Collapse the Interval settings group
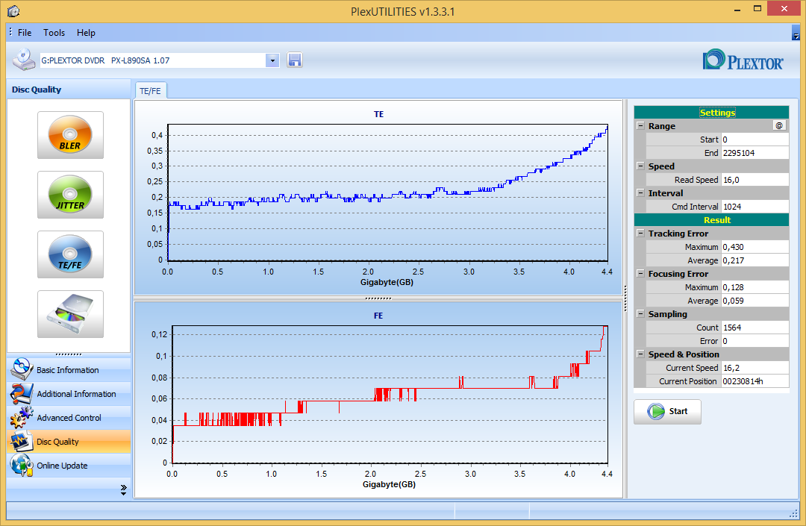 click(640, 192)
